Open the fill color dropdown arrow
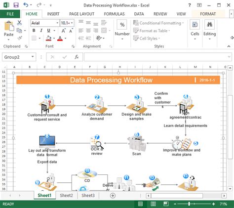This screenshot has height=208, width=234. (x=54, y=39)
